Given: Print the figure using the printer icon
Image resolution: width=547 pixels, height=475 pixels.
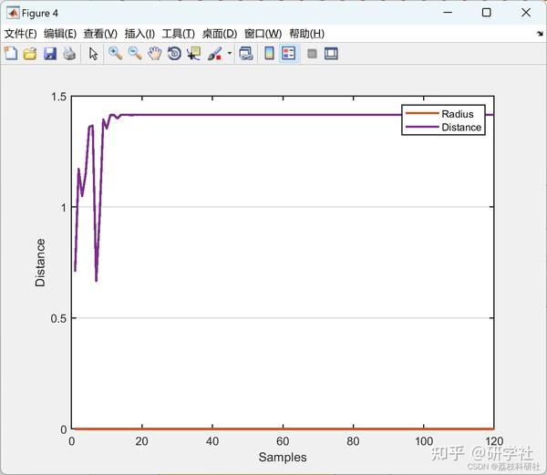Looking at the screenshot, I should pos(69,54).
